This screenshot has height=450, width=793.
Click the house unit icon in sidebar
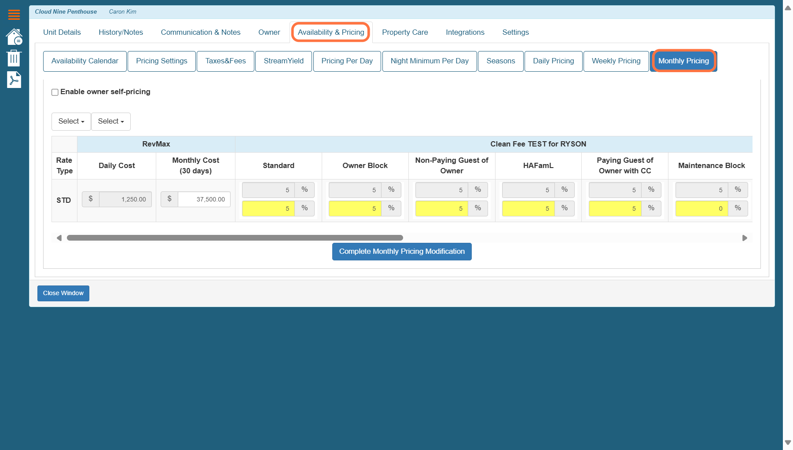tap(14, 37)
